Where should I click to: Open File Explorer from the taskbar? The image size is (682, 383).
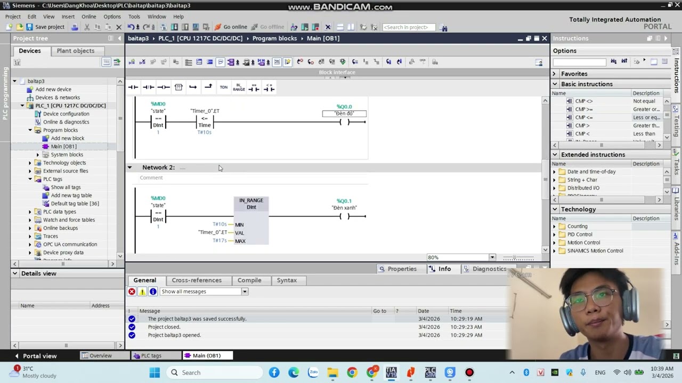[332, 372]
